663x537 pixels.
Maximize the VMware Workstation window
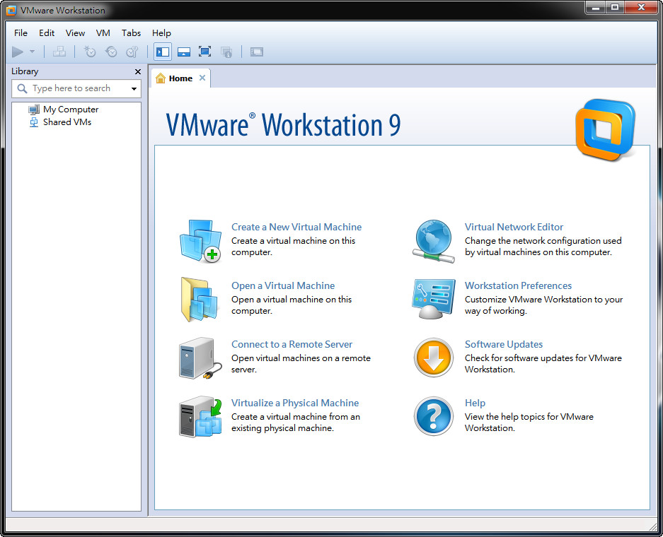pos(615,7)
